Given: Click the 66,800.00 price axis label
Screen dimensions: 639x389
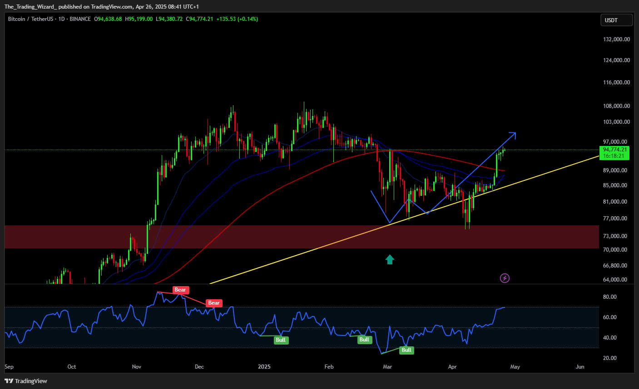Looking at the screenshot, I should point(615,266).
